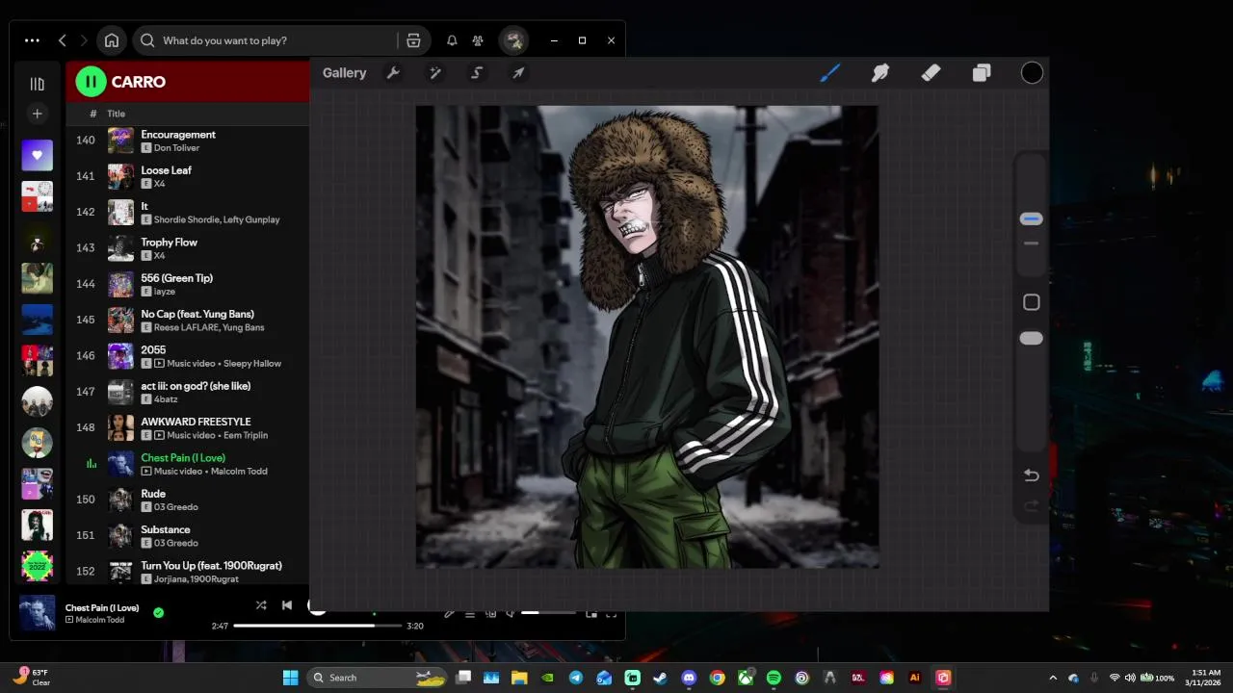Viewport: 1233px width, 693px height.
Task: Open Google Chrome from the taskbar
Action: (717, 678)
